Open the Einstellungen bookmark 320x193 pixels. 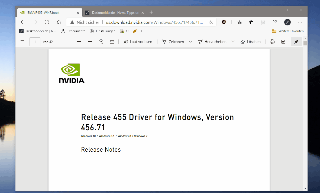point(102,31)
